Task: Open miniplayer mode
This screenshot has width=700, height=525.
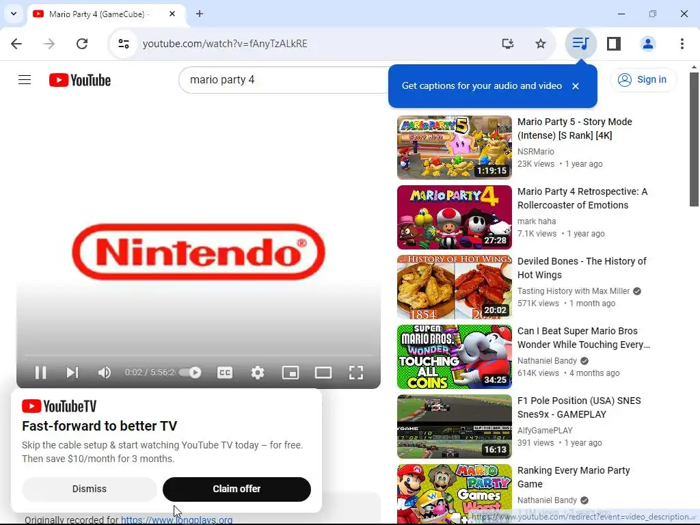Action: click(x=291, y=373)
